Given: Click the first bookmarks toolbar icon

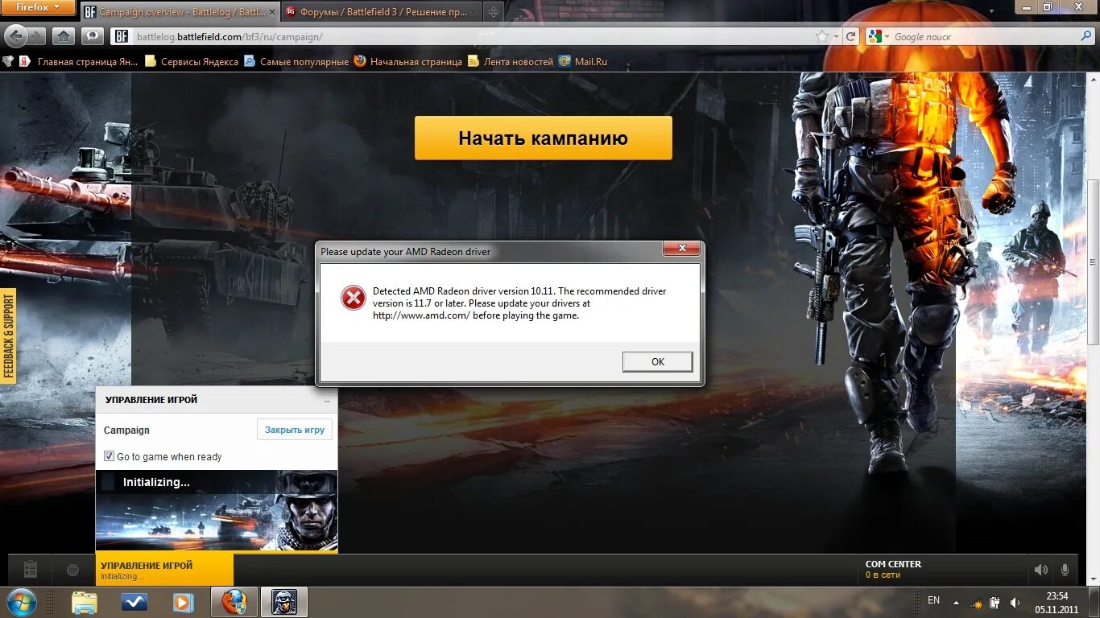Looking at the screenshot, I should click(x=8, y=61).
